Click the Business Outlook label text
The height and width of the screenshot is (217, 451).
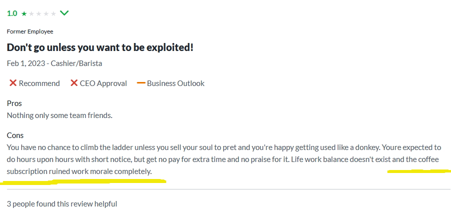pos(176,83)
